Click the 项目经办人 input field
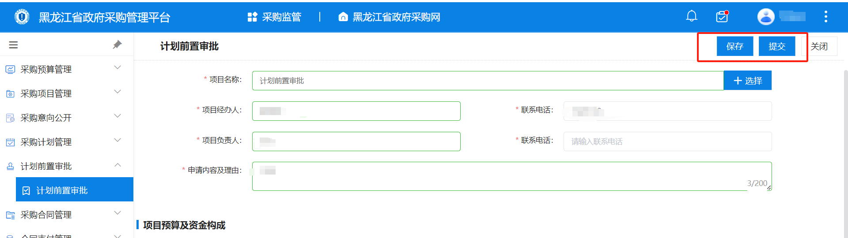 pyautogui.click(x=356, y=111)
